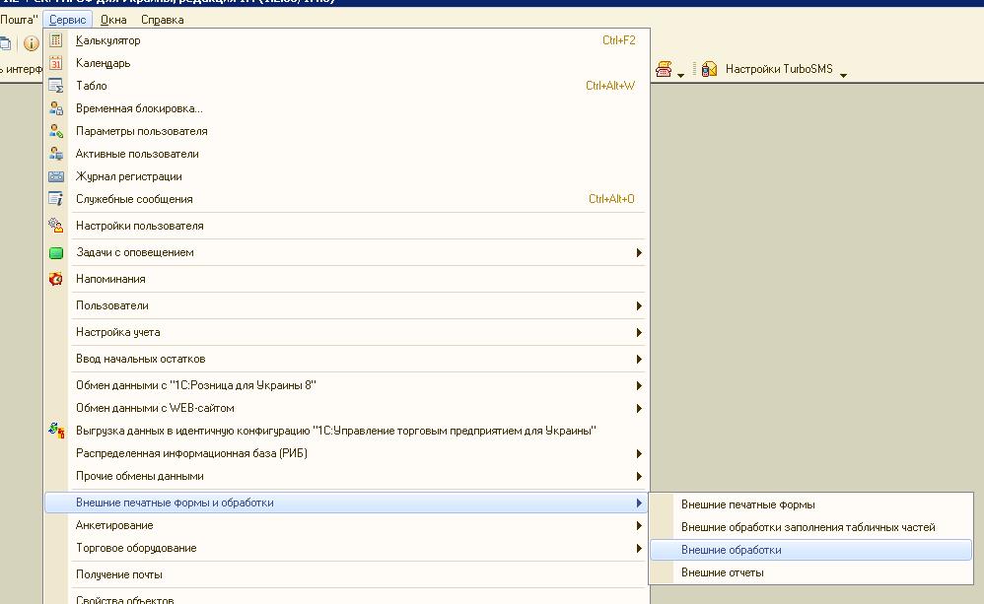Select Табло menu item
Viewport: 984px width, 604px height.
point(346,86)
